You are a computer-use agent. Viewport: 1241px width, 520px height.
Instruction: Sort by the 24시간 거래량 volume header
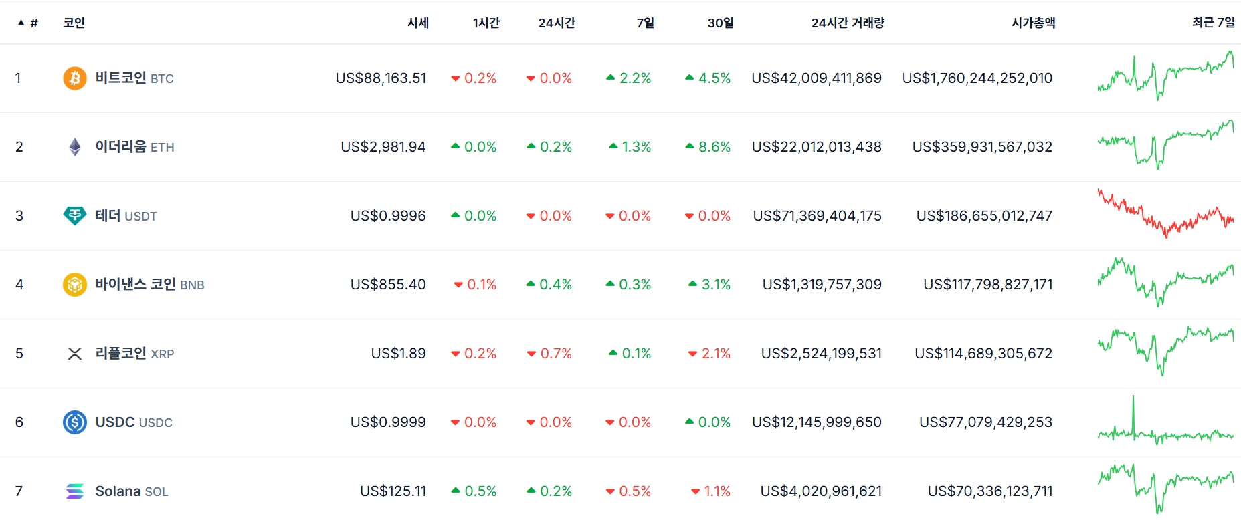[848, 23]
